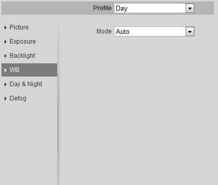Expand the Mode dropdown arrow

[190, 31]
